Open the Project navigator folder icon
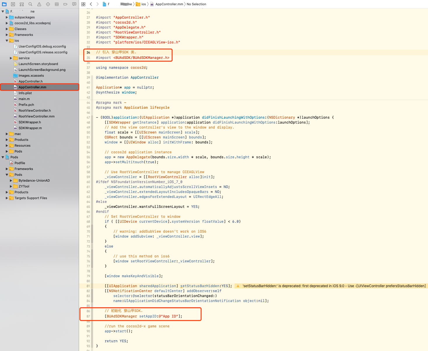This screenshot has width=428, height=351. [4, 4]
